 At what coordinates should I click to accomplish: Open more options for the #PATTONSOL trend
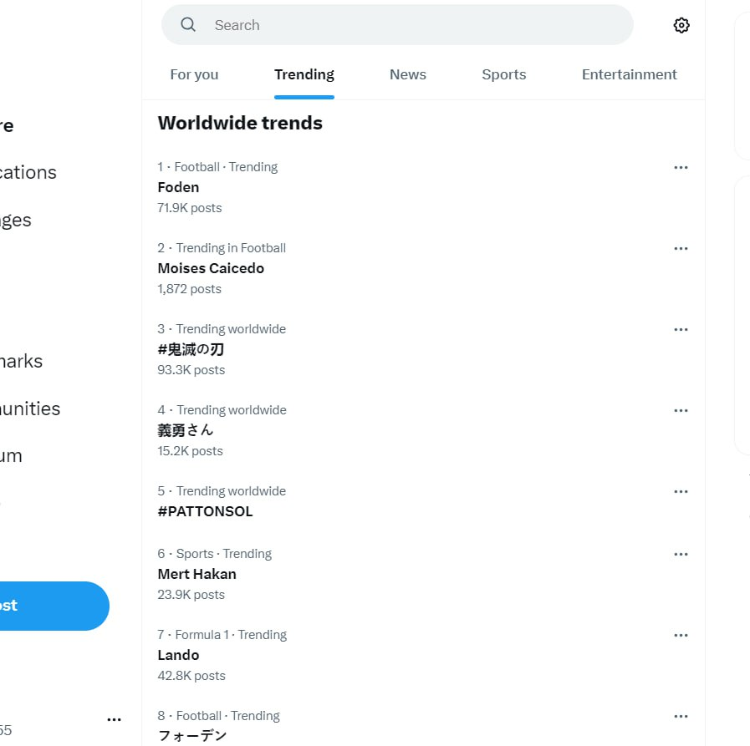(681, 491)
